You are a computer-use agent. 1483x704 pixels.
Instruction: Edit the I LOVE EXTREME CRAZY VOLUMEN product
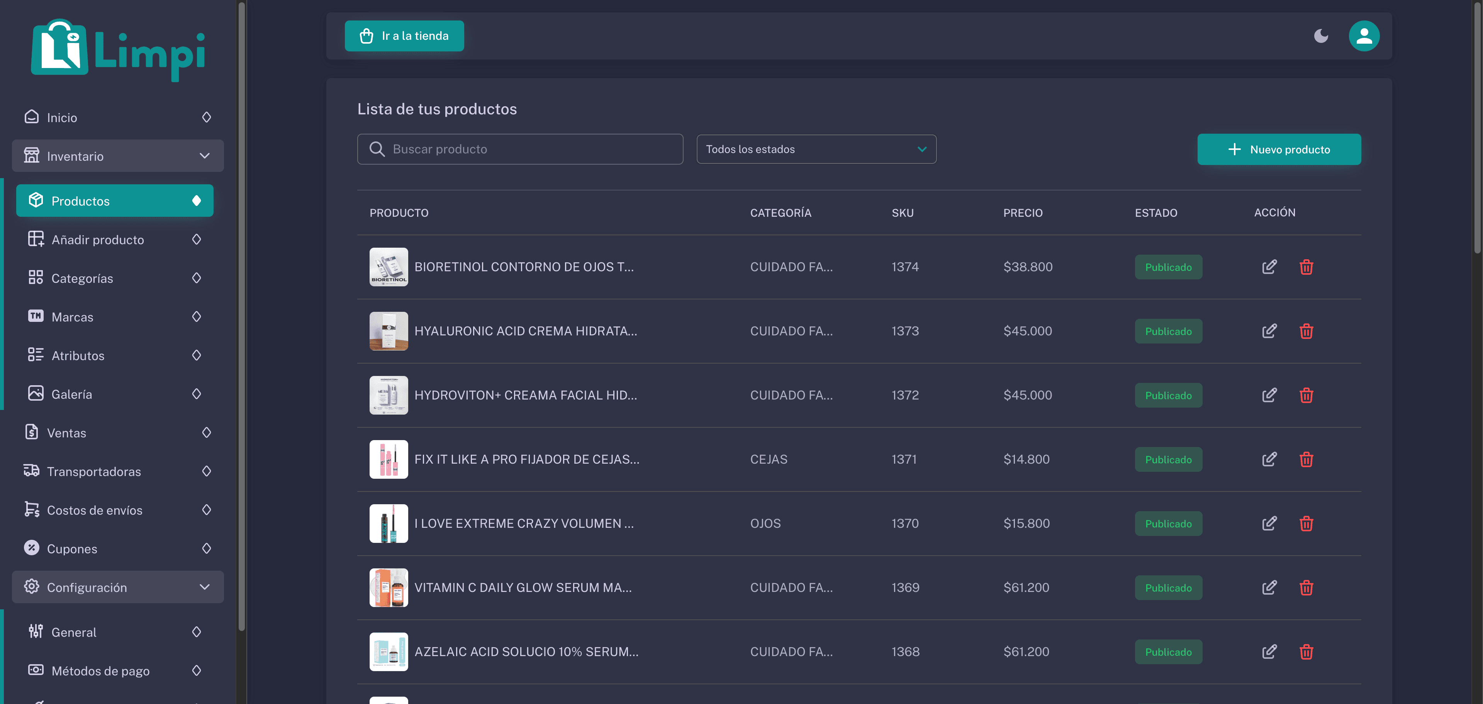coord(1269,523)
